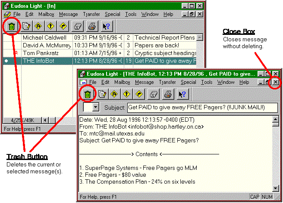Open the Edit menu in the message window
Screen dimensions: 283x203
tap(105, 82)
